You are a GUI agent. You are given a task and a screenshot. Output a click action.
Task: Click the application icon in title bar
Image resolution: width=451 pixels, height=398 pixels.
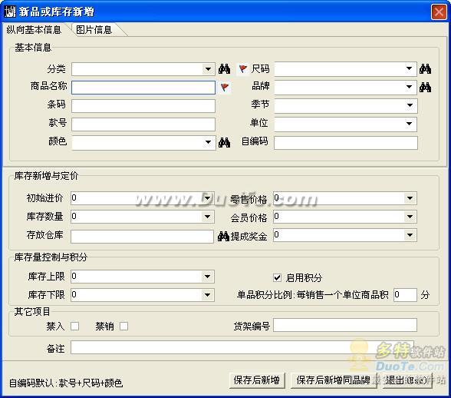coord(10,12)
